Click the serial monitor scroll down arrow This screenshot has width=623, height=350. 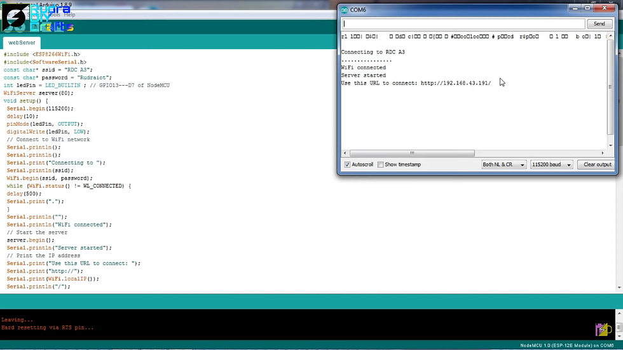tap(611, 145)
